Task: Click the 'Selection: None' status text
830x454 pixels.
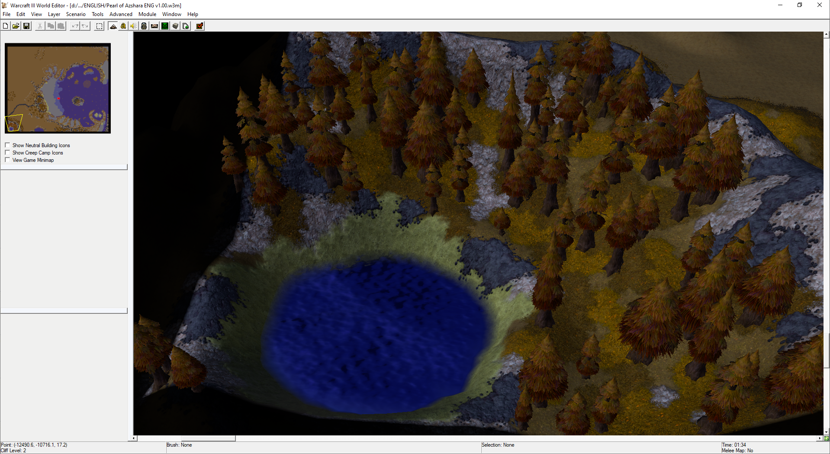Action: (498, 445)
